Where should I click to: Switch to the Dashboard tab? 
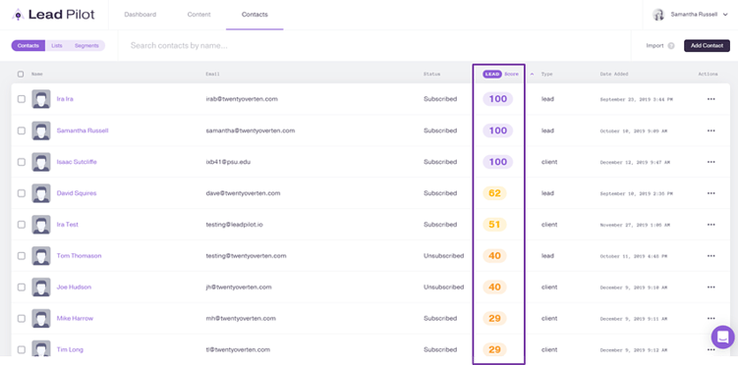pyautogui.click(x=140, y=15)
